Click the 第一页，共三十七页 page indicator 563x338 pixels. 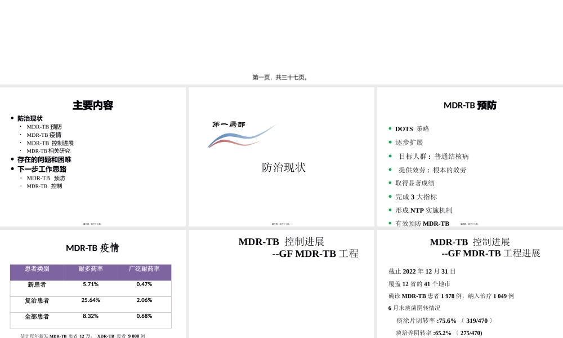(281, 77)
